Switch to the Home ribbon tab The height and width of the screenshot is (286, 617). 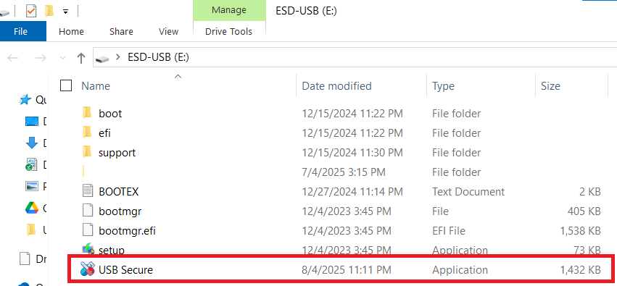(x=71, y=31)
